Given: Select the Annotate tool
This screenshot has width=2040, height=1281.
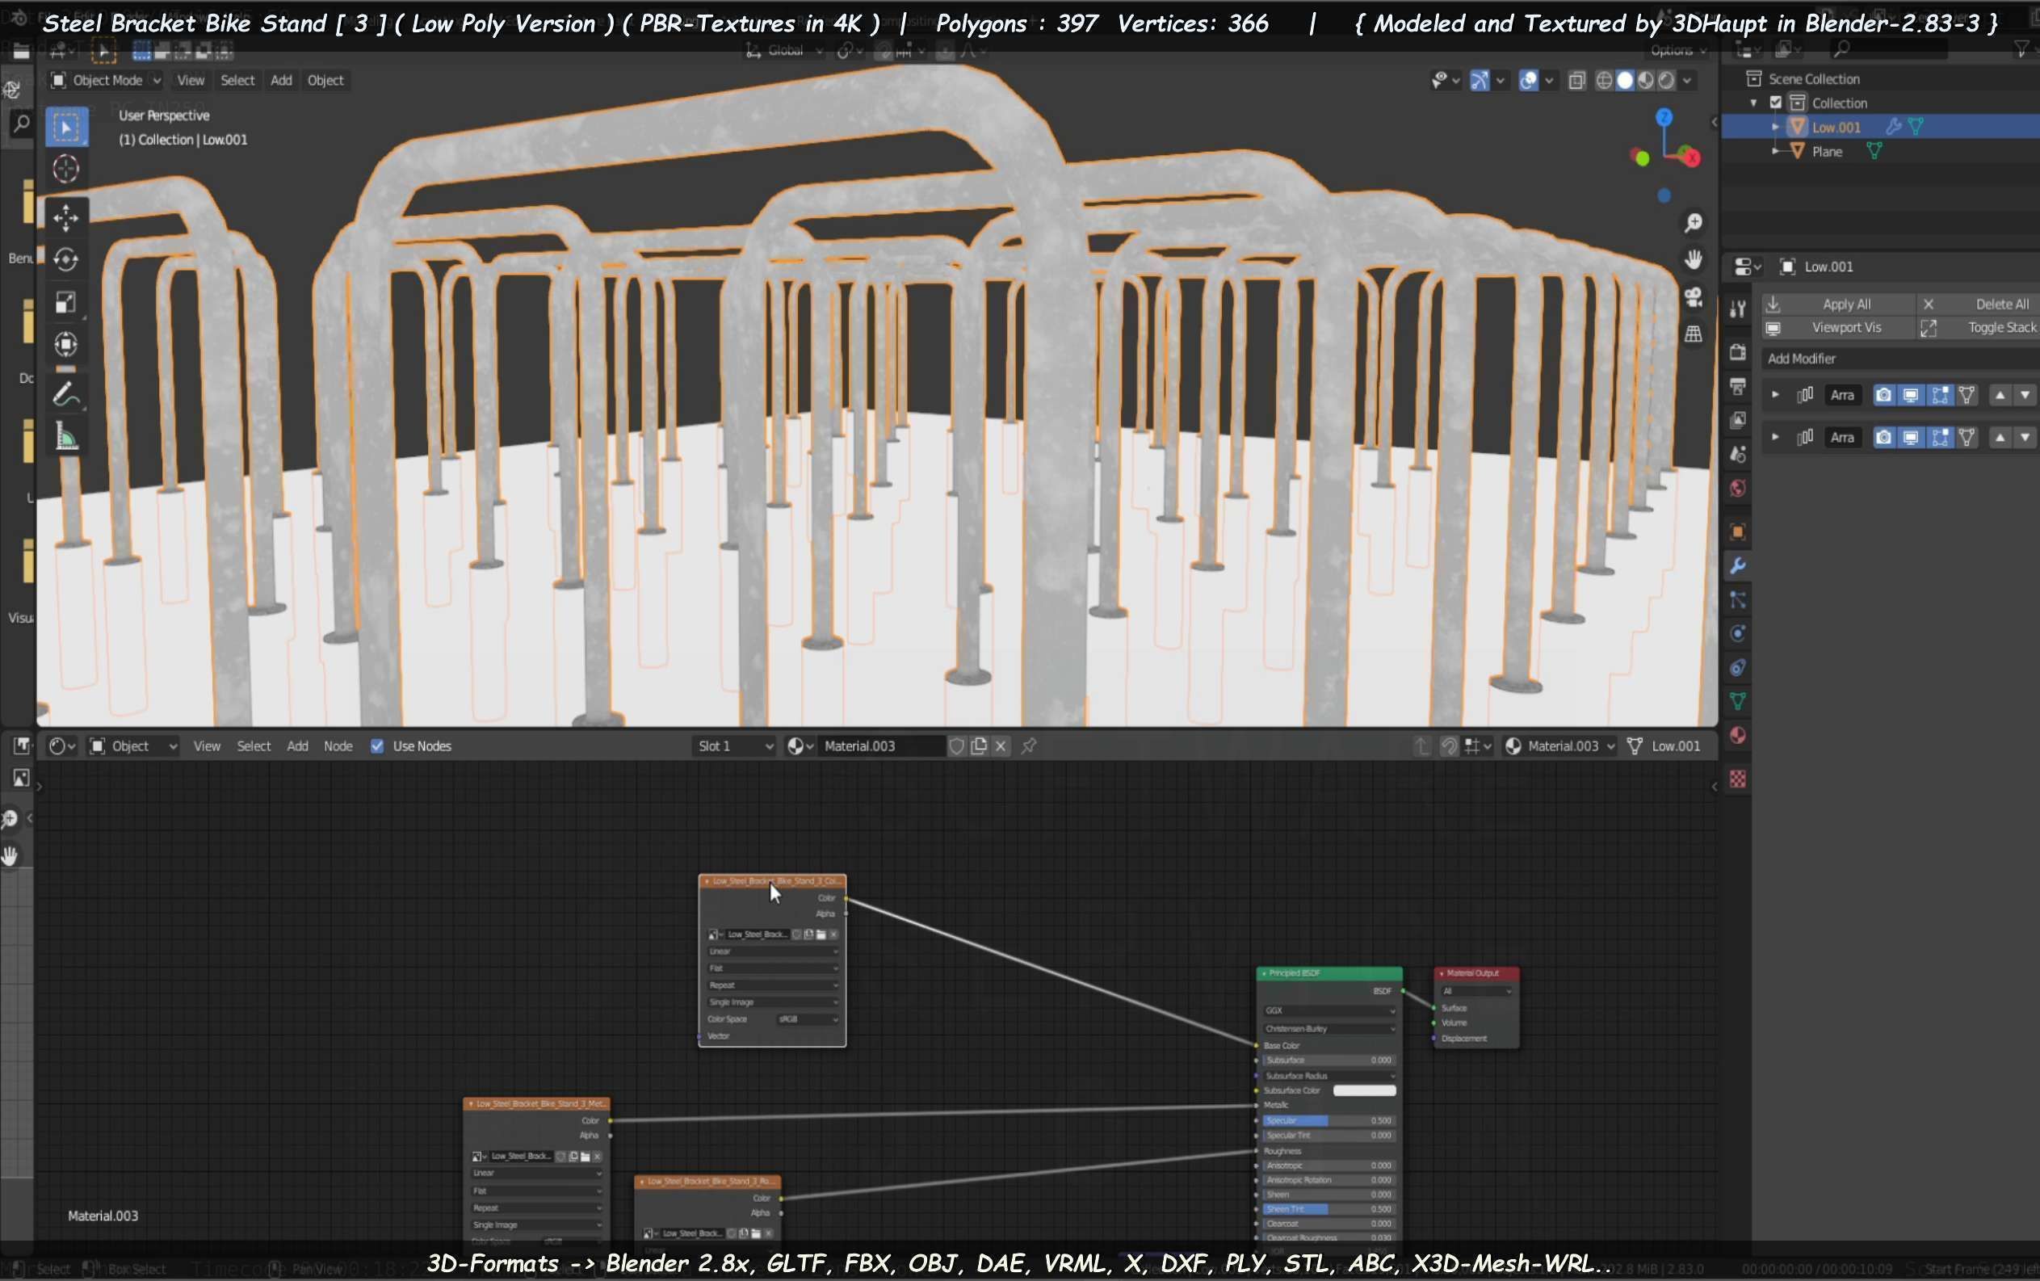Looking at the screenshot, I should (65, 395).
